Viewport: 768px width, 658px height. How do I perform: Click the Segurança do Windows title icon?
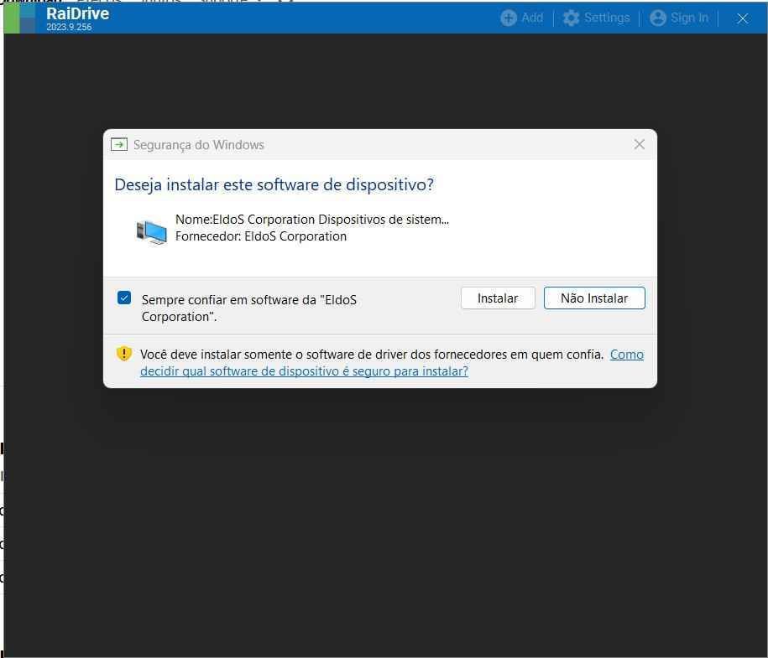pyautogui.click(x=119, y=145)
